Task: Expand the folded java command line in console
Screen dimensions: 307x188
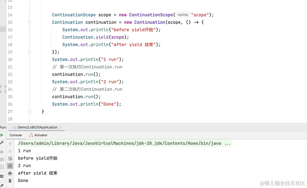Action: (228, 144)
